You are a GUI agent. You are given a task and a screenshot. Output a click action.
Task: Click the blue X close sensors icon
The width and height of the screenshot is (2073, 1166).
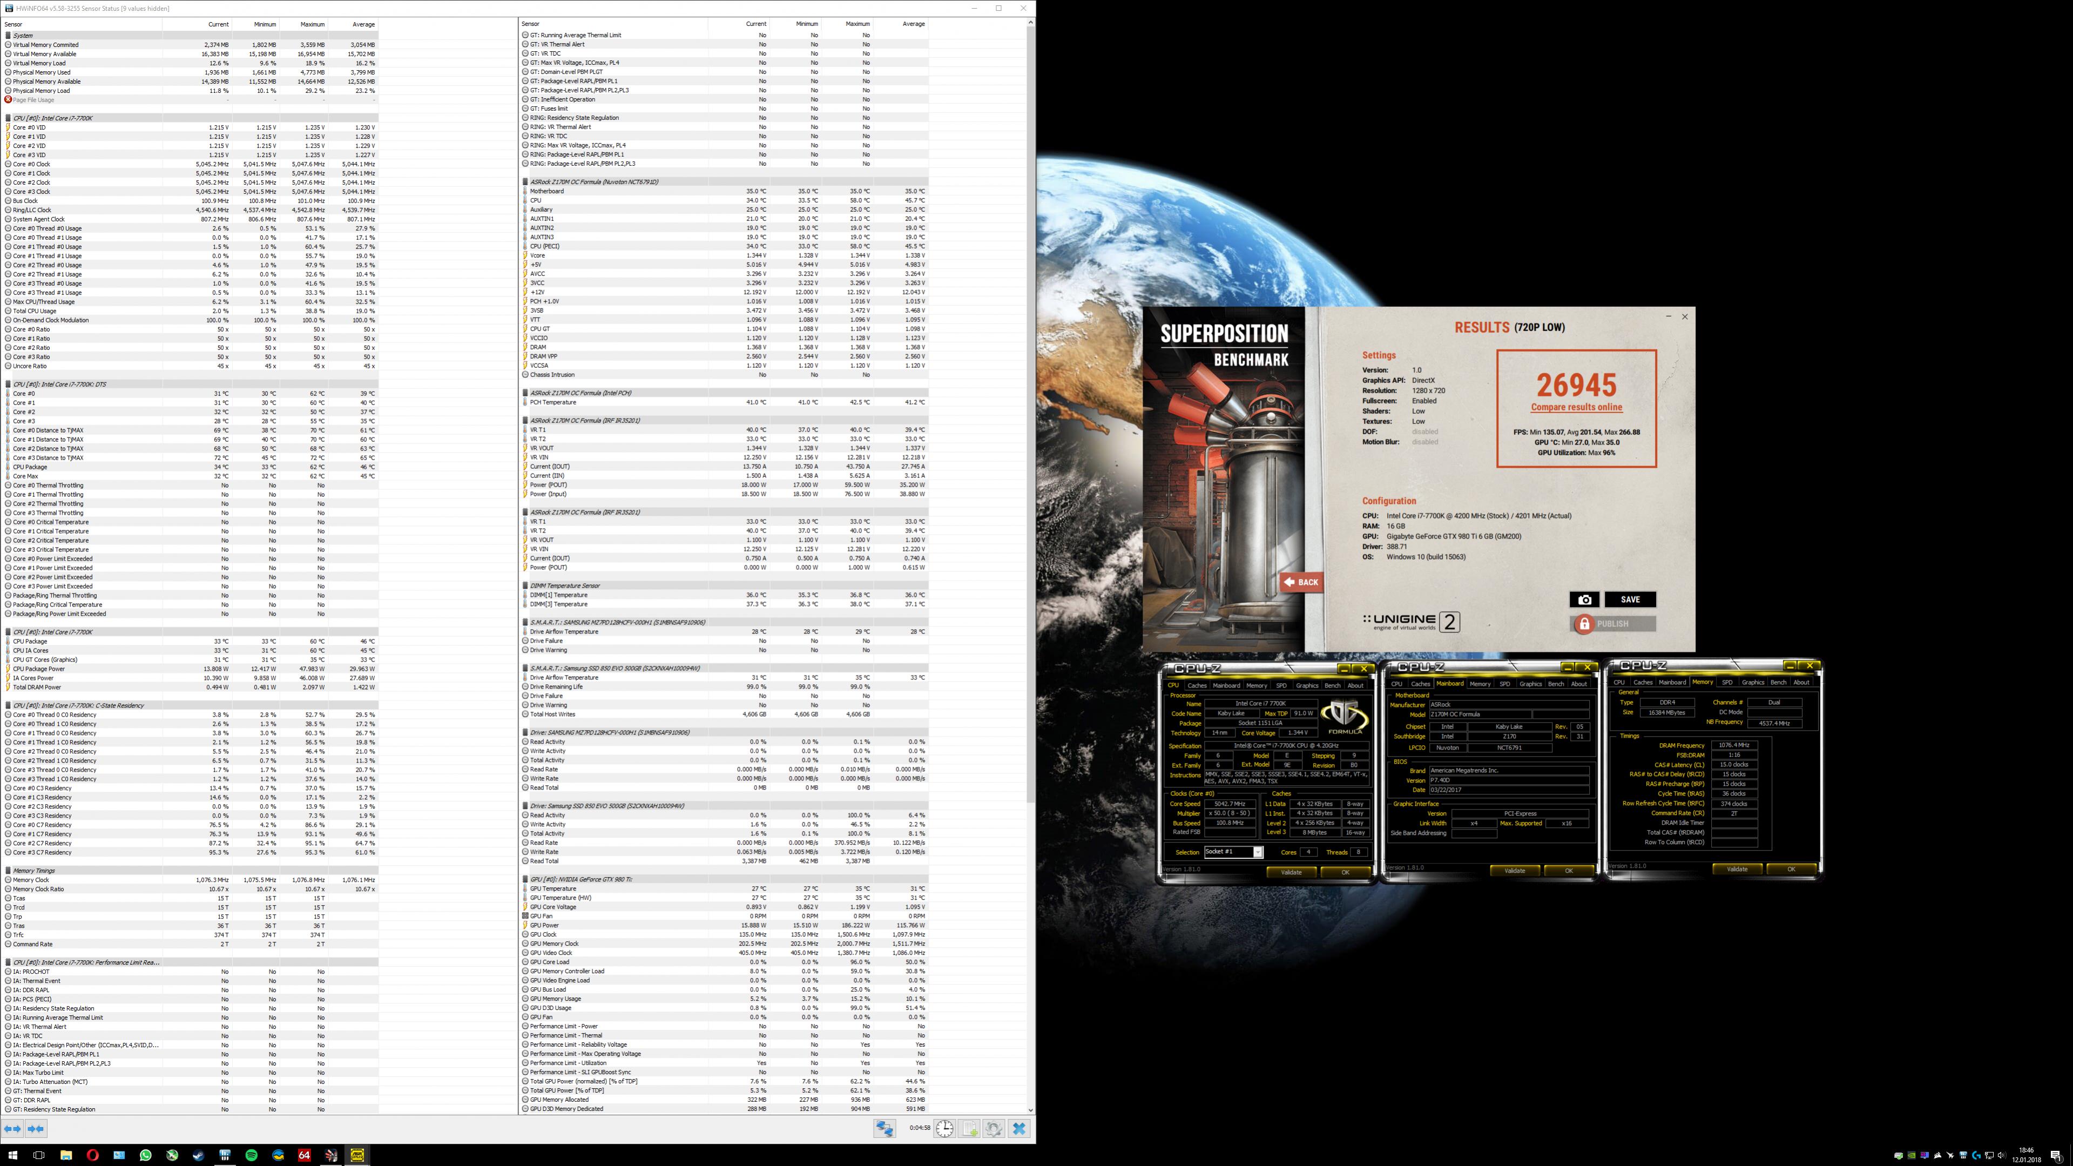tap(1019, 1128)
